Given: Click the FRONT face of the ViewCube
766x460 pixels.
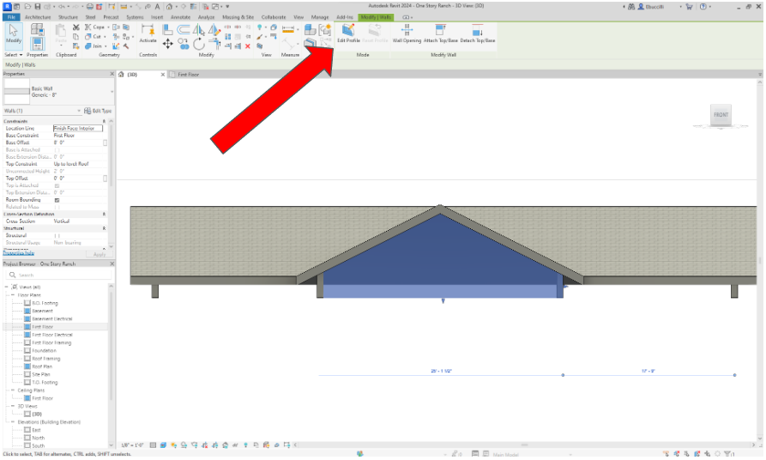Looking at the screenshot, I should (721, 115).
